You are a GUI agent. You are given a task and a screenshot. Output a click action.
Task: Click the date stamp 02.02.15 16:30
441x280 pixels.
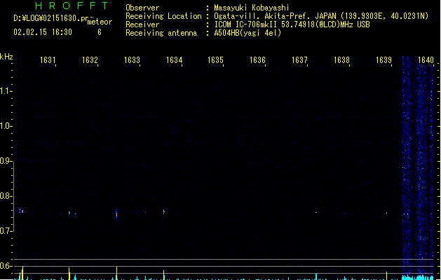pyautogui.click(x=43, y=32)
